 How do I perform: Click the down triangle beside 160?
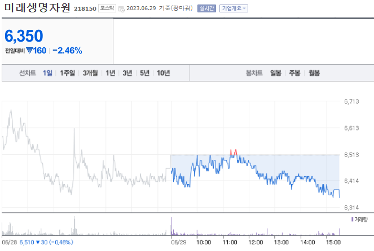coord(29,51)
